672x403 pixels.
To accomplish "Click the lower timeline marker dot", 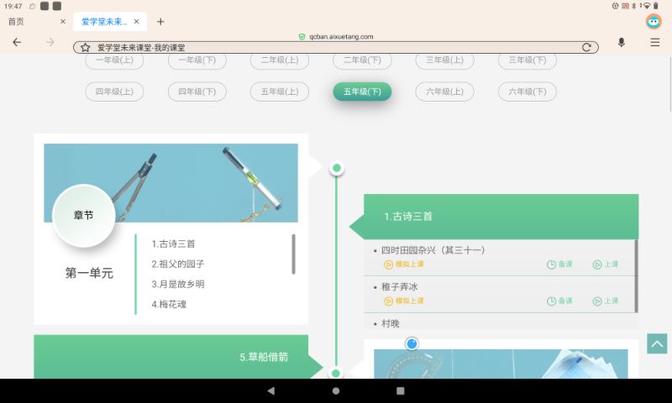I will click(336, 373).
